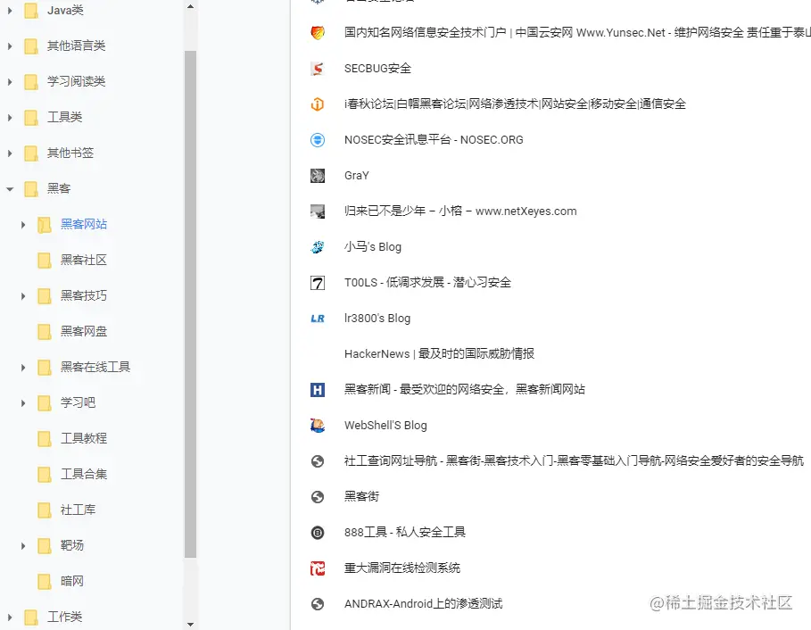Expand the 黑客在线工具 folder arrow
This screenshot has height=630, width=811.
[x=23, y=368]
